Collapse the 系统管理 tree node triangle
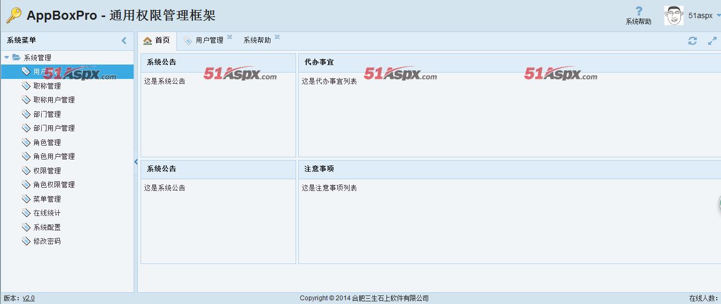This screenshot has width=721, height=304. (x=6, y=58)
